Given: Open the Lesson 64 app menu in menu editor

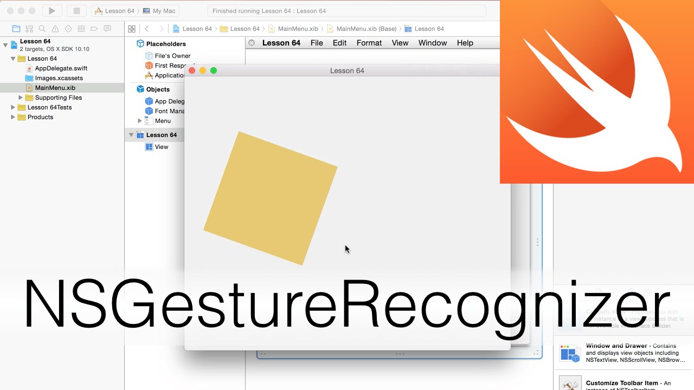Looking at the screenshot, I should click(281, 43).
